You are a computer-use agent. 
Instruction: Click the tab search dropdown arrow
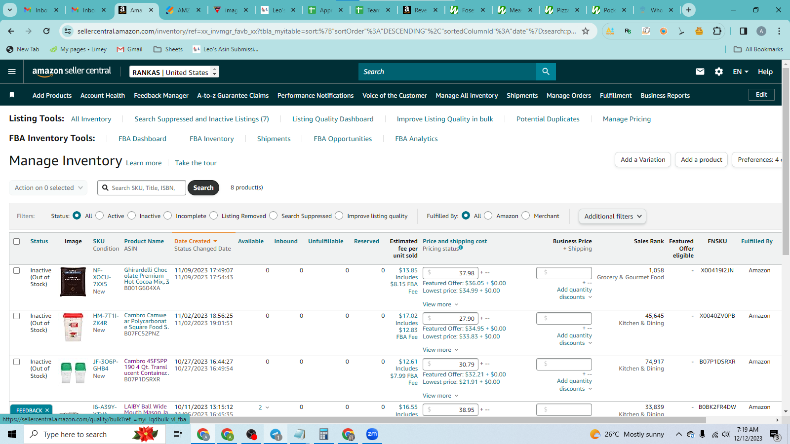10,10
